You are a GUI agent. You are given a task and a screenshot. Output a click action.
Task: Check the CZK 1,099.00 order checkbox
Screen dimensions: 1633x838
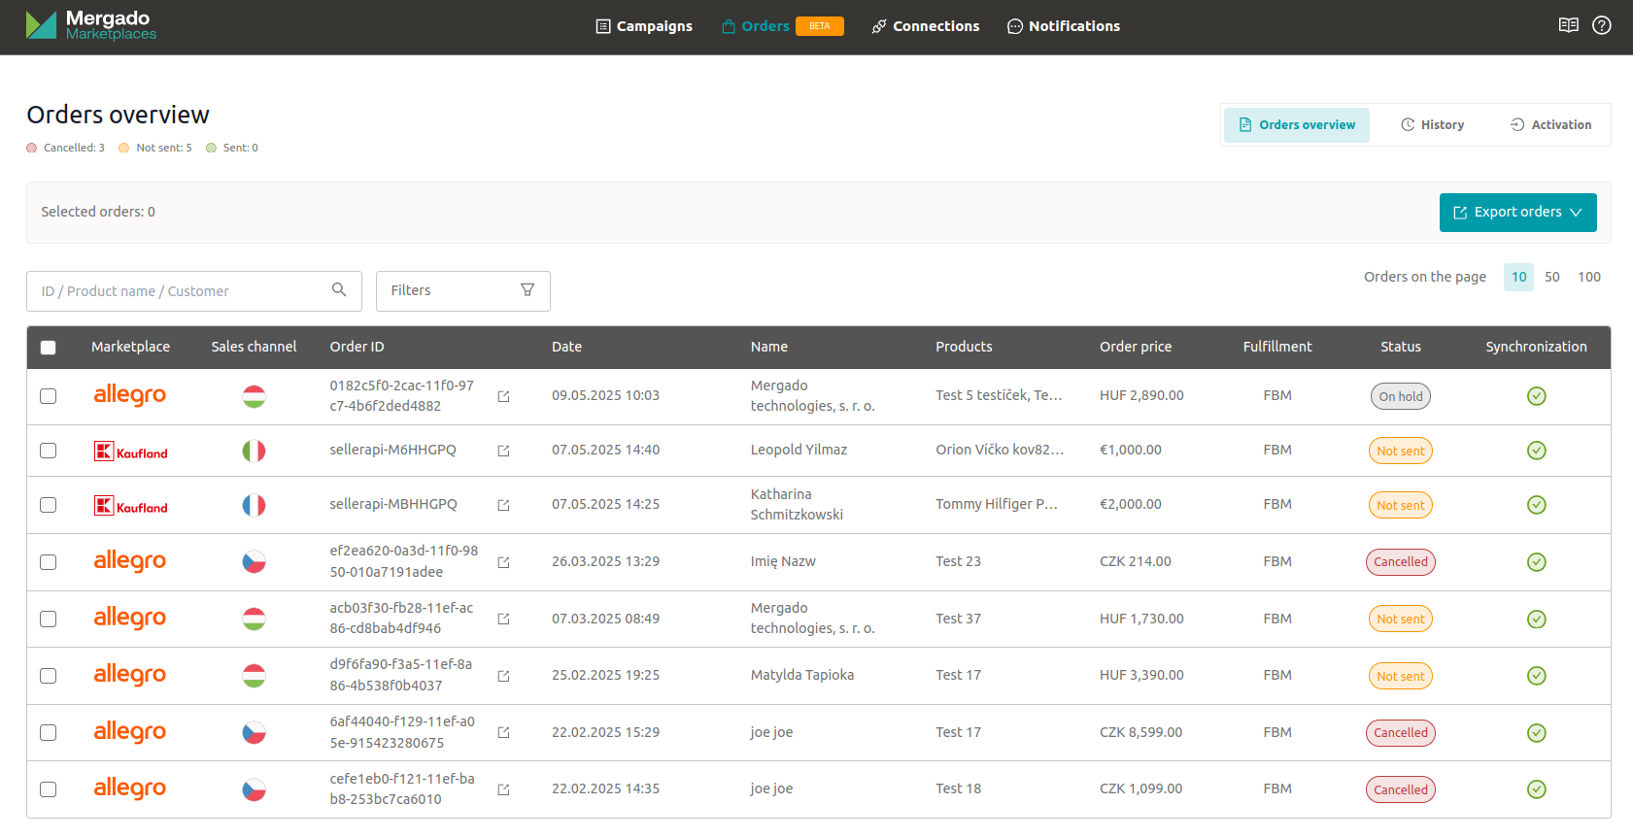49,789
